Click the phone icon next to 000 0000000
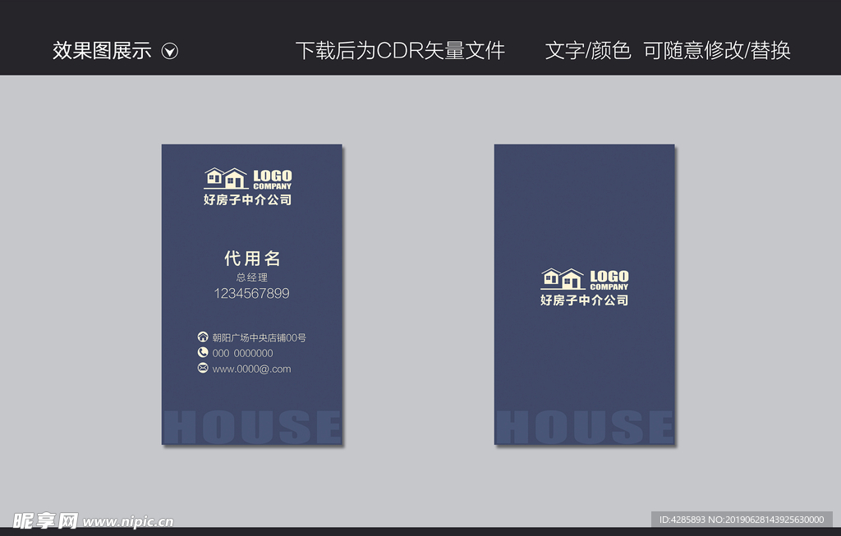 (202, 353)
